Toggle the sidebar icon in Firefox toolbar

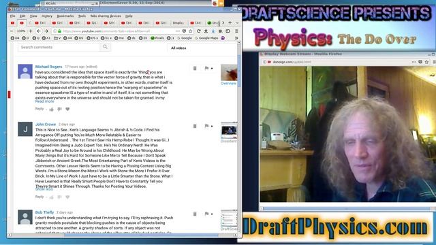click(x=228, y=31)
